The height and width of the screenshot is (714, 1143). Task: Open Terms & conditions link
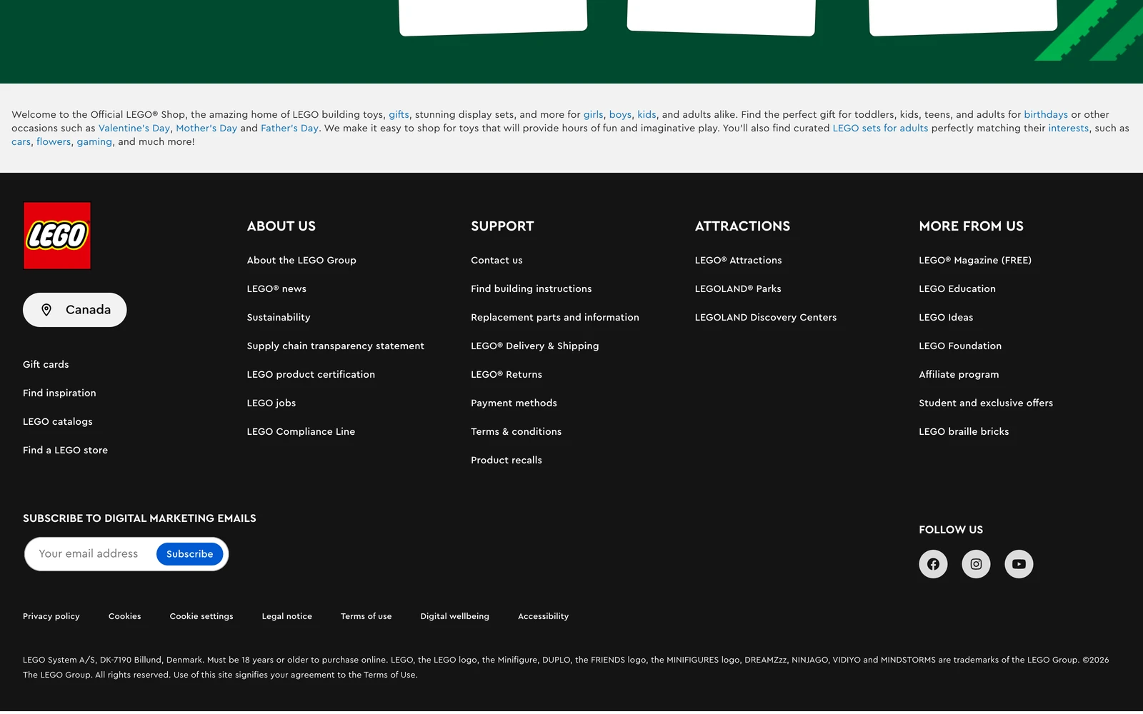(516, 431)
